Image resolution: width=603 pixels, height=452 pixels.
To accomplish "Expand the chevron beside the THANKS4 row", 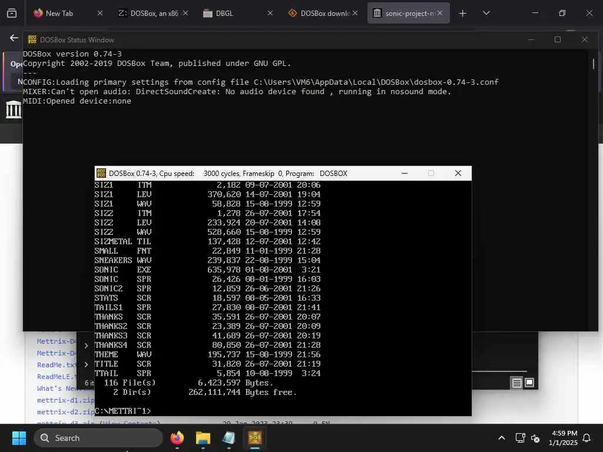I will pyautogui.click(x=86, y=345).
